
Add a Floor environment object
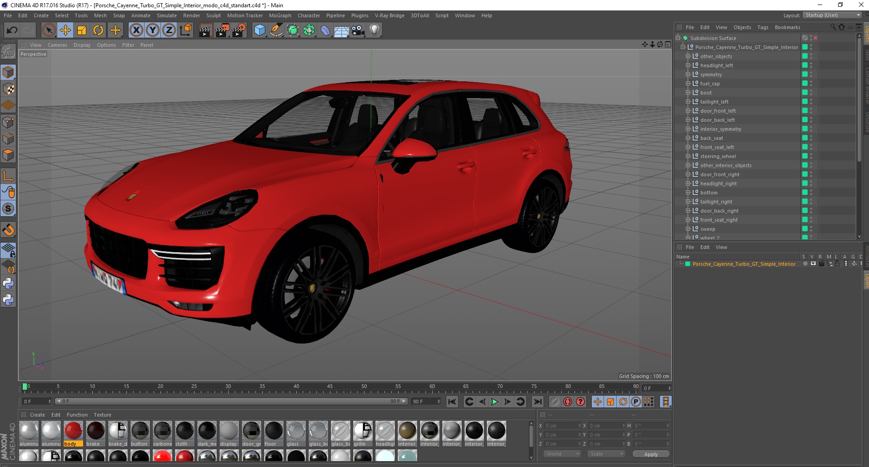tap(342, 30)
